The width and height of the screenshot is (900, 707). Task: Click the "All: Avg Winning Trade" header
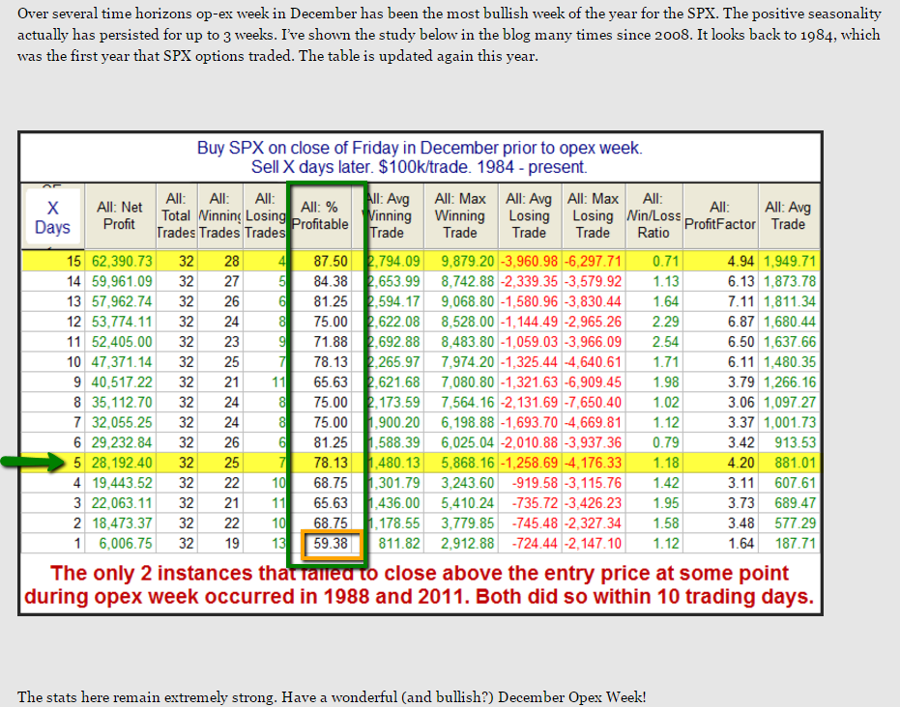pos(390,215)
